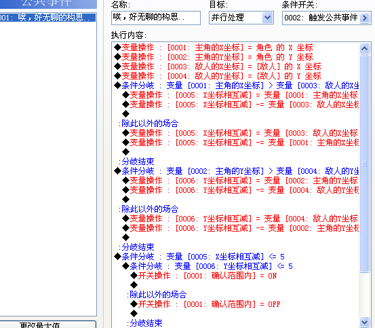Click the arrow button of 条件开关 field
This screenshot has height=328, width=375.
pos(364,18)
